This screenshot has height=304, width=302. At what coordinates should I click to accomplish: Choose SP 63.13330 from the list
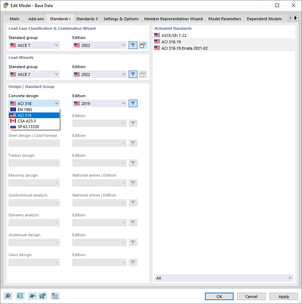pos(34,127)
